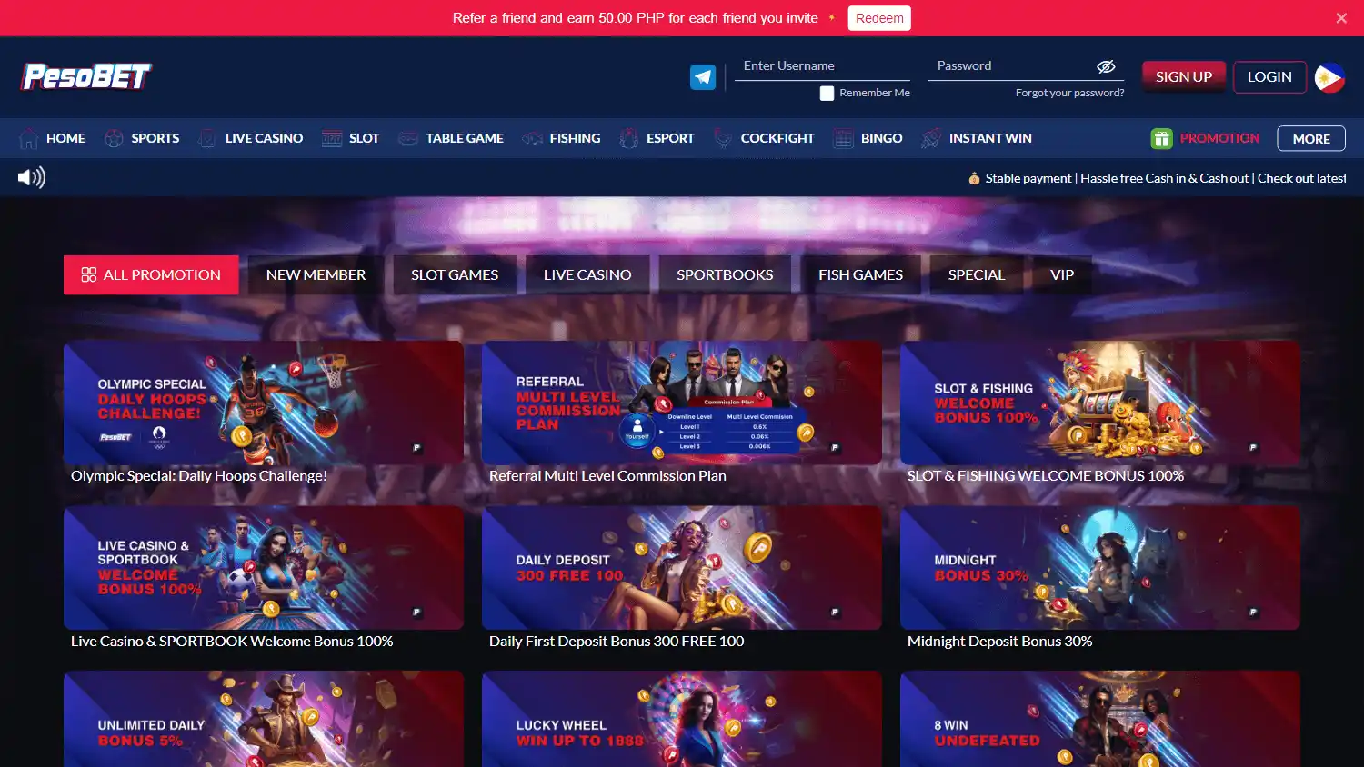1364x767 pixels.
Task: Click the Live Casino card icon
Action: click(207, 138)
